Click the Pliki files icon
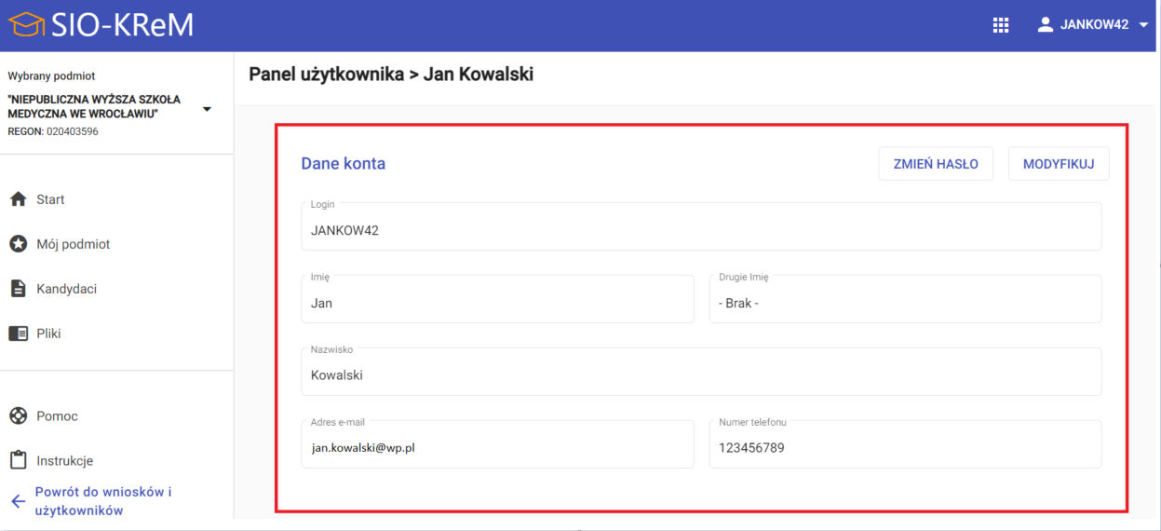 pos(18,334)
